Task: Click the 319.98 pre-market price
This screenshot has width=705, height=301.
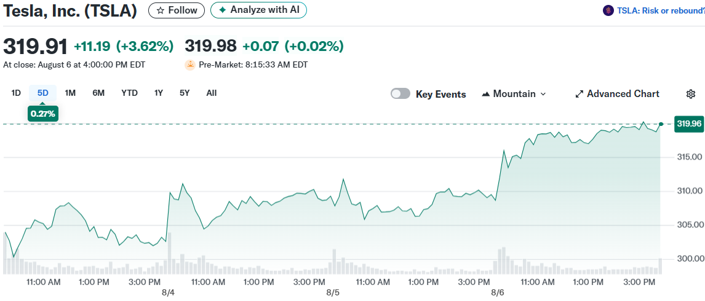Action: 211,46
